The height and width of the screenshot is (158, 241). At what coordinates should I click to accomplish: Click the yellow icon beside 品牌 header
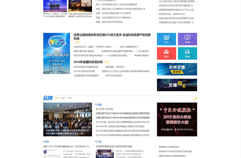click(x=195, y=99)
